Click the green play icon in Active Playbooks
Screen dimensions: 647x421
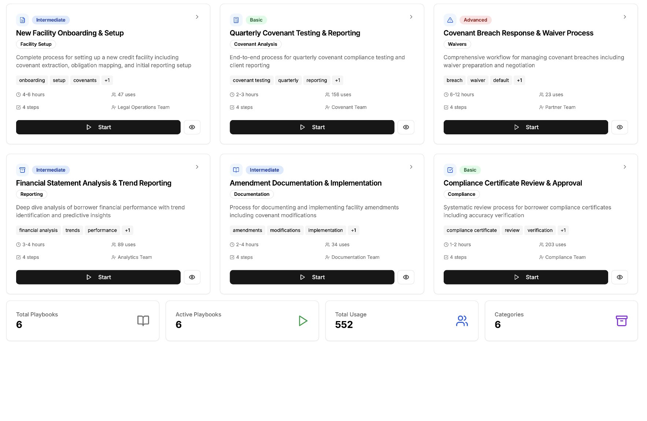pyautogui.click(x=303, y=321)
